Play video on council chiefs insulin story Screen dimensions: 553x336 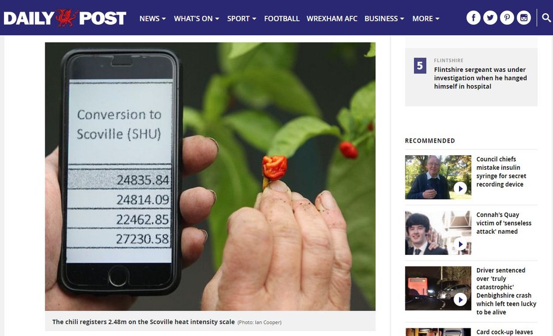460,188
